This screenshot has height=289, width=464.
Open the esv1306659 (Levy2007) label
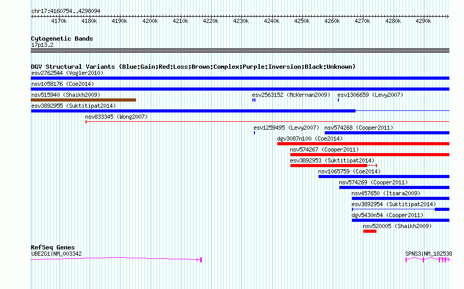370,95
